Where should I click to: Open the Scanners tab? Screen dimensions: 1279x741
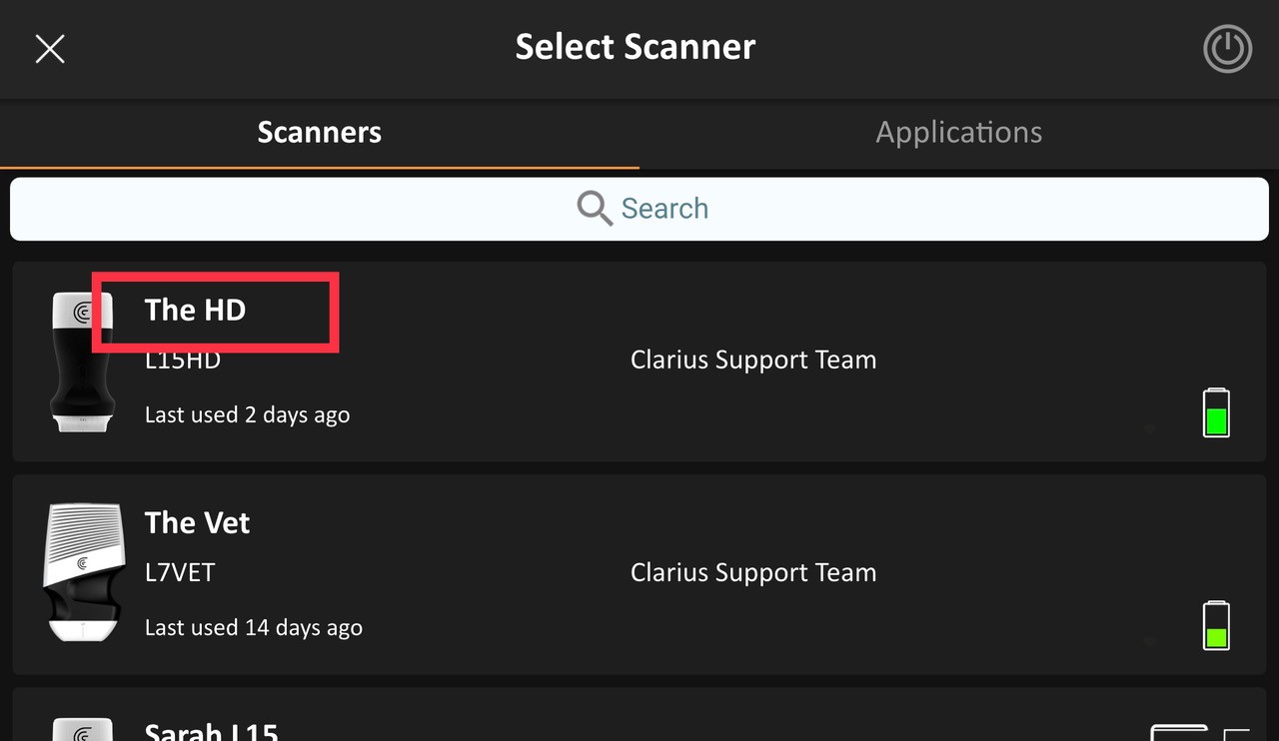point(320,132)
